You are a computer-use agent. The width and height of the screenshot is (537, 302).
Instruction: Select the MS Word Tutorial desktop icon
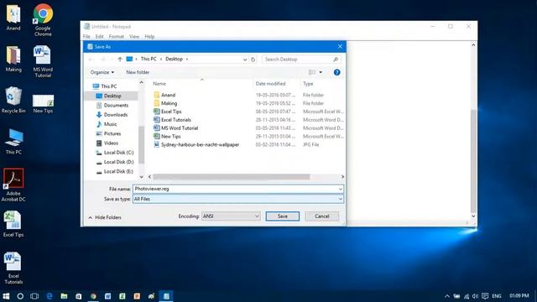pyautogui.click(x=43, y=61)
